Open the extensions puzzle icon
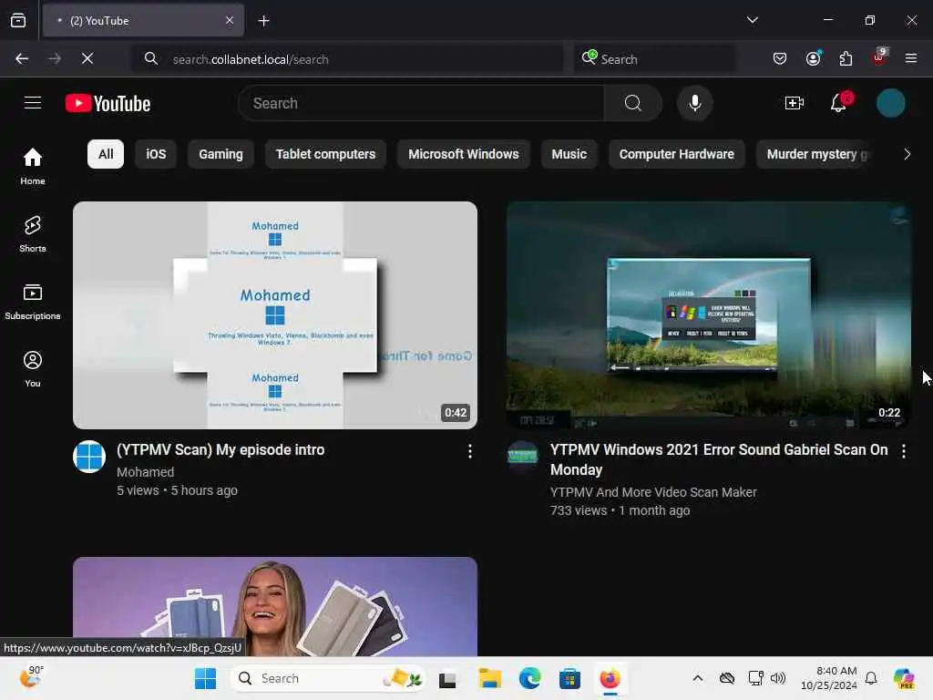 click(846, 58)
